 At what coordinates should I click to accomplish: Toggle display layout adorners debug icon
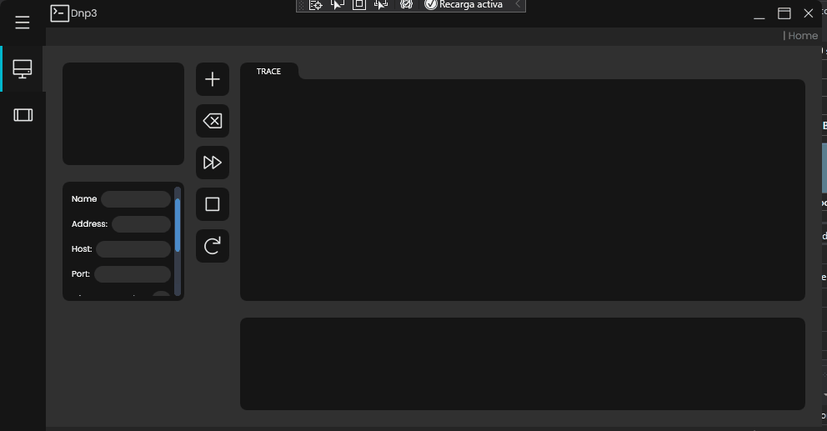[359, 5]
